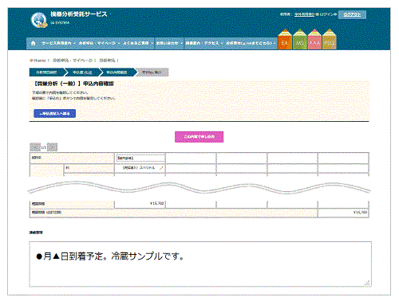The width and height of the screenshot is (399, 301).
Task: Open the orange EA pencil tab
Action: click(x=285, y=39)
